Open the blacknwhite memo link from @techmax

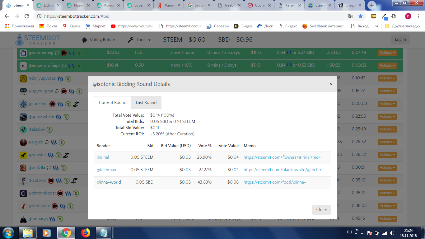(282, 170)
